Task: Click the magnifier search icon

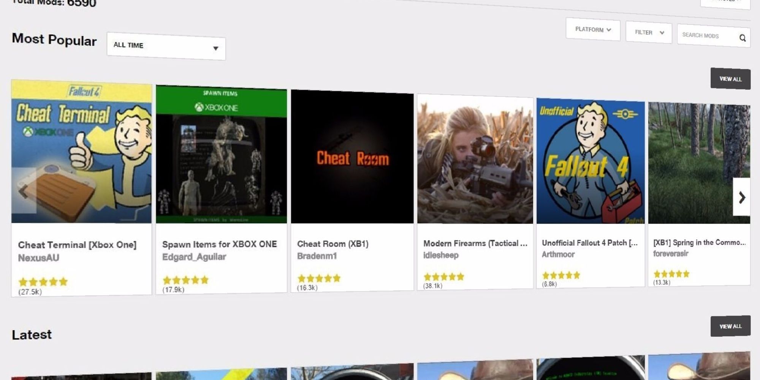Action: click(743, 38)
